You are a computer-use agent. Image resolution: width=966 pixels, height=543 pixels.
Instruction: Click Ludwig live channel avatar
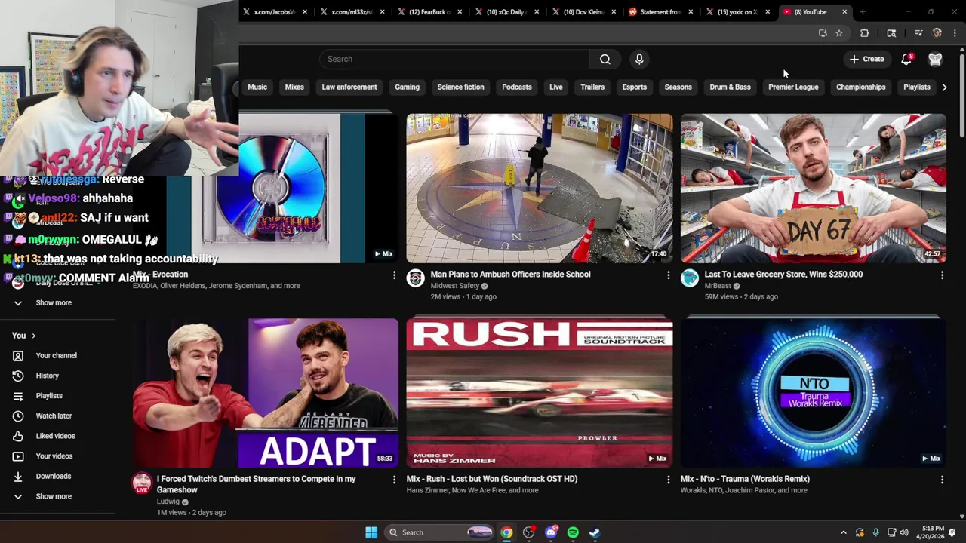click(x=142, y=483)
